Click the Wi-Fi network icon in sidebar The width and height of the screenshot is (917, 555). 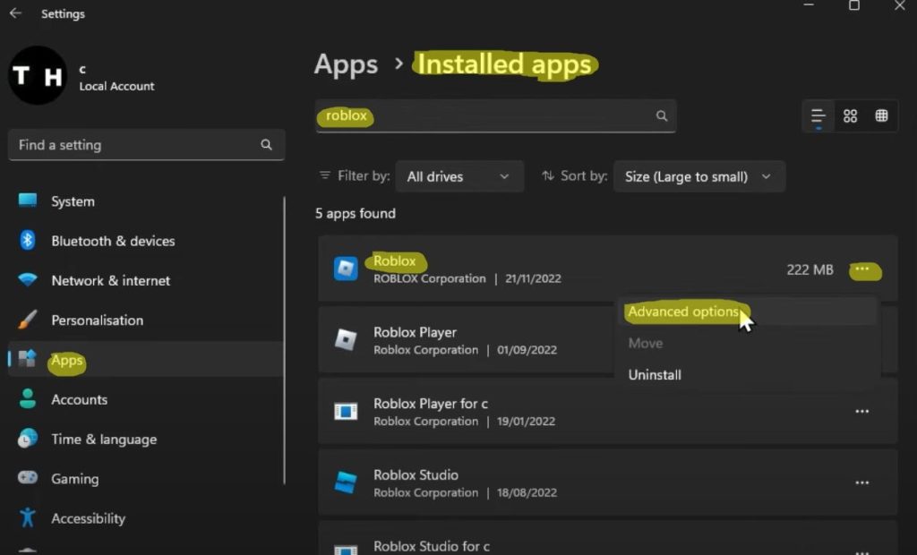pos(28,280)
